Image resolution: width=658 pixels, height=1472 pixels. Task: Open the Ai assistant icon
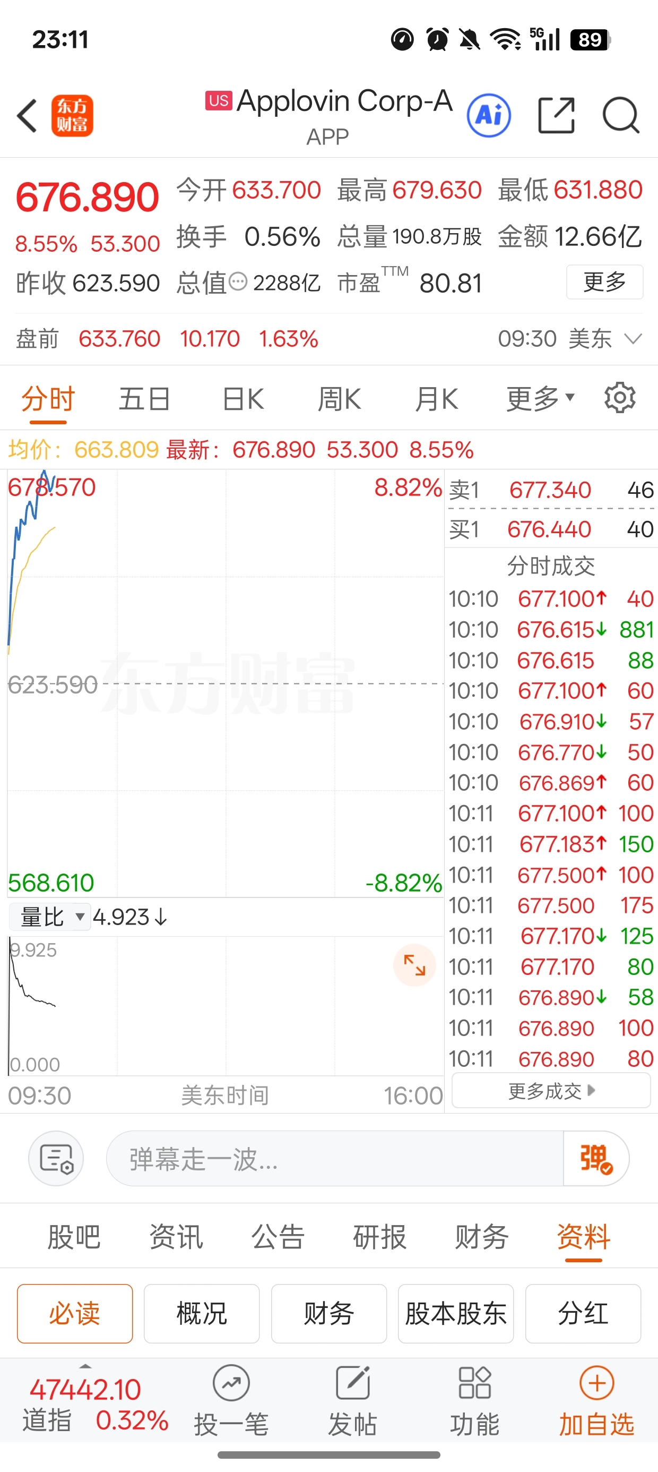tap(488, 116)
